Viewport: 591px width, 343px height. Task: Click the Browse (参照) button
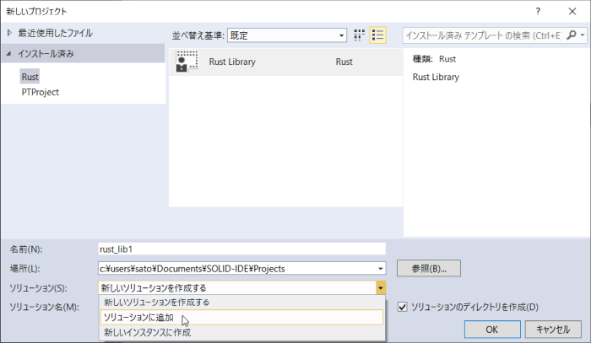tap(428, 269)
